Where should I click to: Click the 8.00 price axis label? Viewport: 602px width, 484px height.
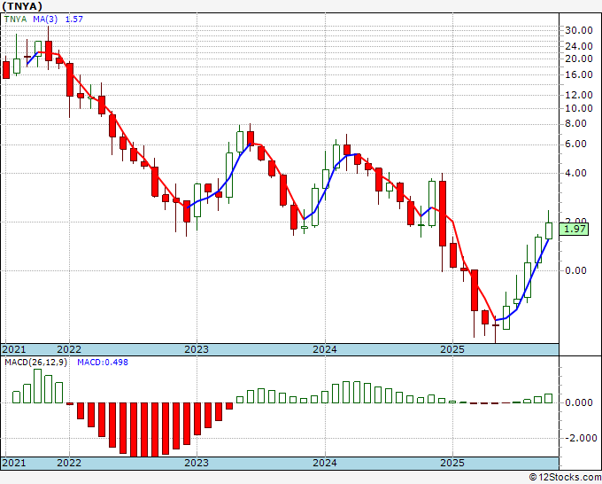coord(576,124)
